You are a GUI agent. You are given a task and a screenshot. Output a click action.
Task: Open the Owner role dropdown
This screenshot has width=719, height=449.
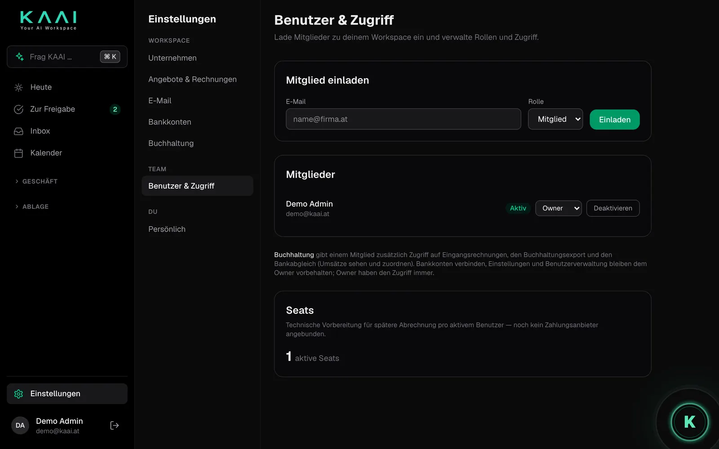(558, 208)
